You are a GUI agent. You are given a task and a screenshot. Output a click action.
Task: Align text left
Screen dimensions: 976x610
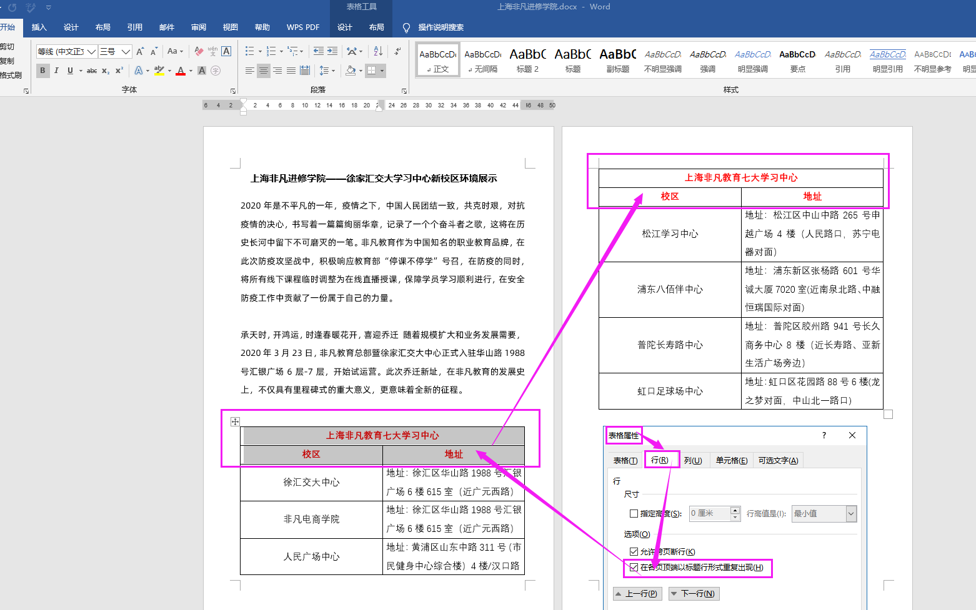coord(250,71)
